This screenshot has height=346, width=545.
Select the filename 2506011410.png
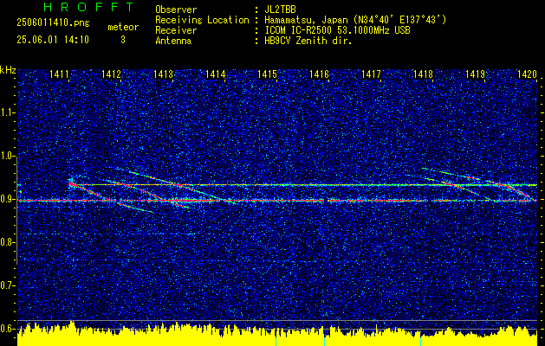tap(53, 23)
